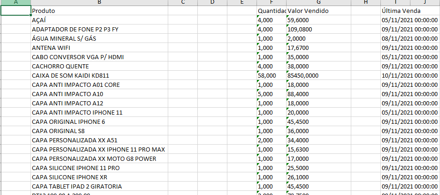Screen dimensions: 440x195
Task: Select 'CAIXA DE SOM KAIDI KD811' cell
Action: [100, 75]
